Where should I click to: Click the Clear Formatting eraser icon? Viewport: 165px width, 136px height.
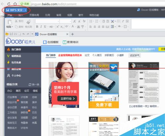coord(84,21)
